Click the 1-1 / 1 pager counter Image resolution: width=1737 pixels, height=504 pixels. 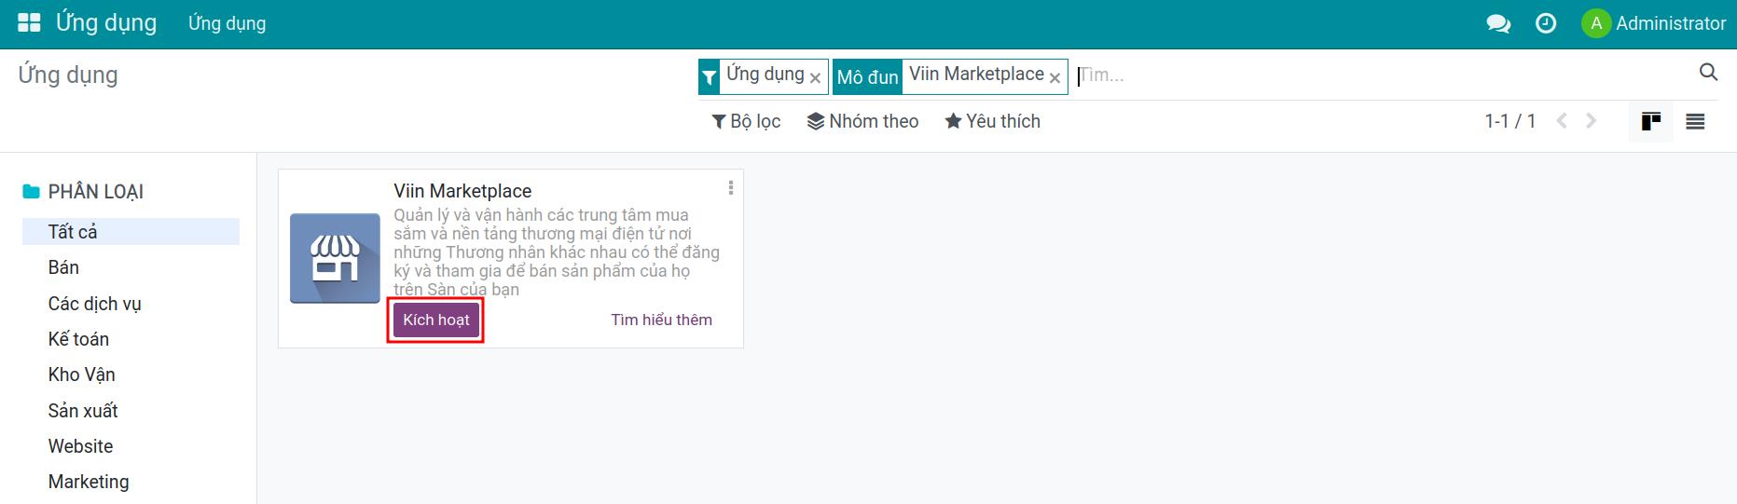pos(1510,121)
